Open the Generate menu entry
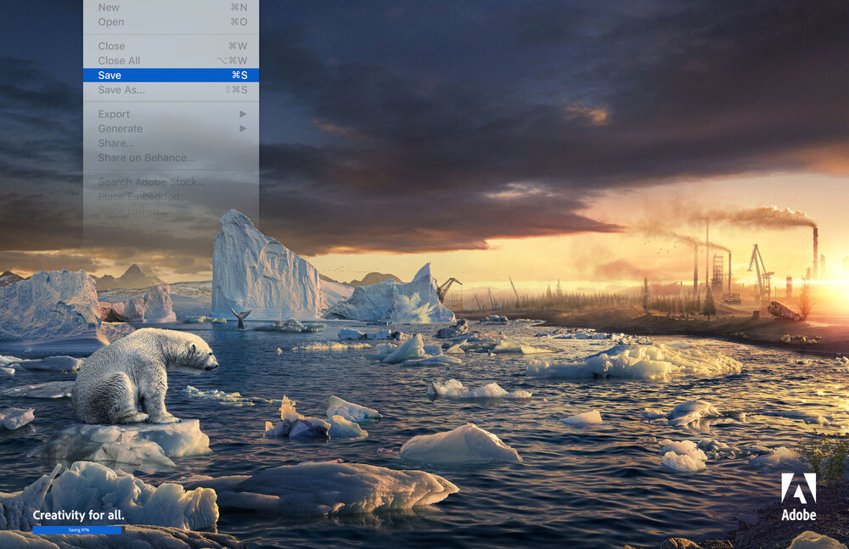Image resolution: width=849 pixels, height=549 pixels. pyautogui.click(x=120, y=128)
